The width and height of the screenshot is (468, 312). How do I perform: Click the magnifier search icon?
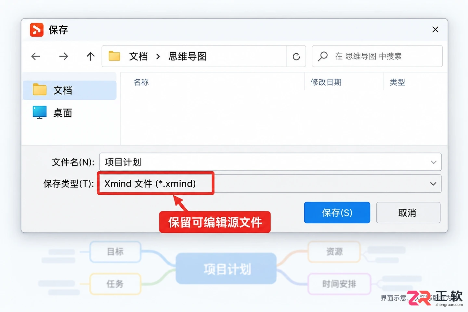click(323, 56)
